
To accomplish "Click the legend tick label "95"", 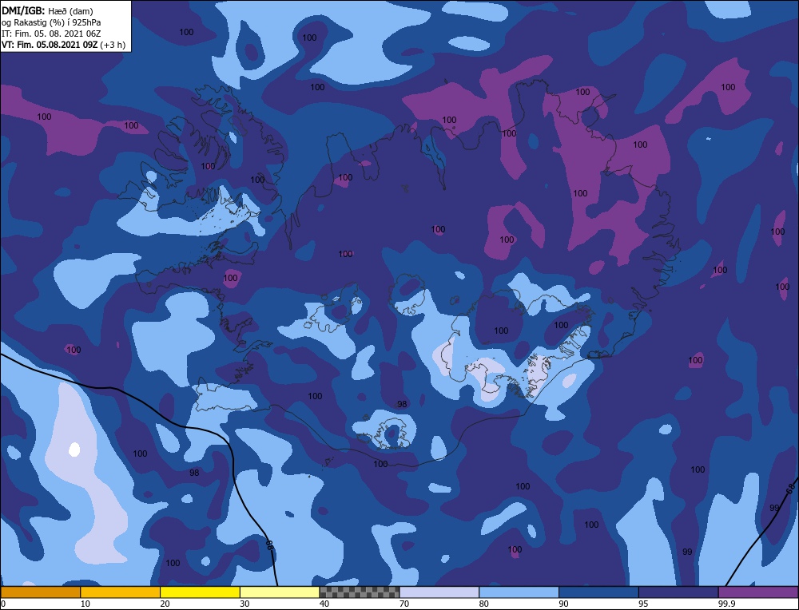I will pos(643,604).
